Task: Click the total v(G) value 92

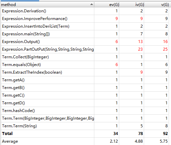Action: tap(165, 134)
